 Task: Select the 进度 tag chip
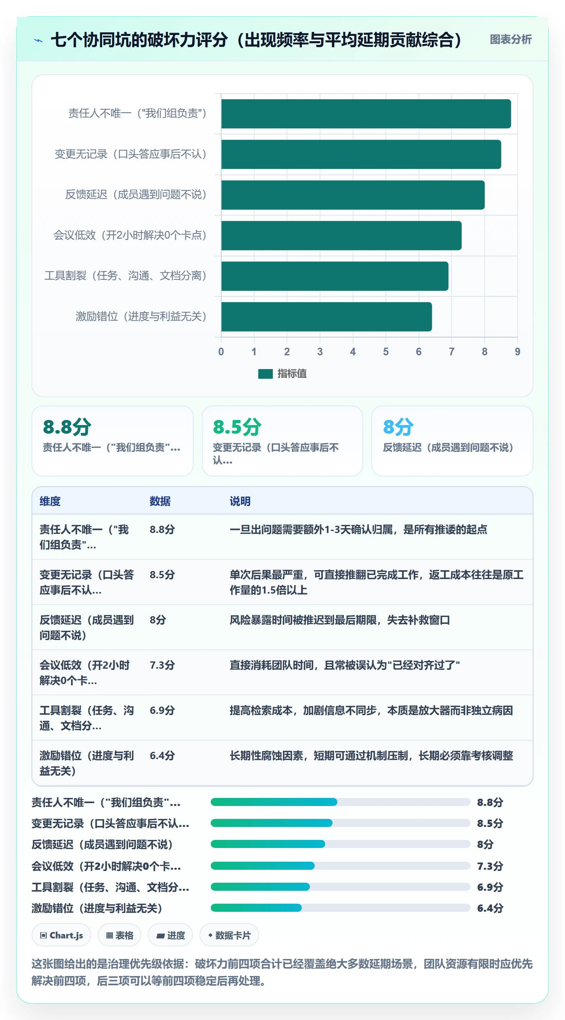tap(170, 935)
